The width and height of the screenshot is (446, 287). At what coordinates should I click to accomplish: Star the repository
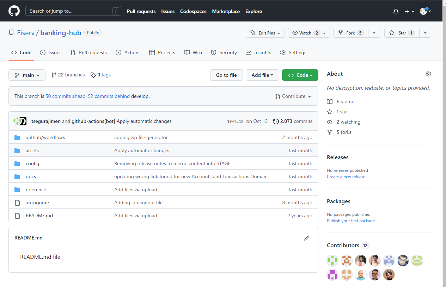click(402, 33)
